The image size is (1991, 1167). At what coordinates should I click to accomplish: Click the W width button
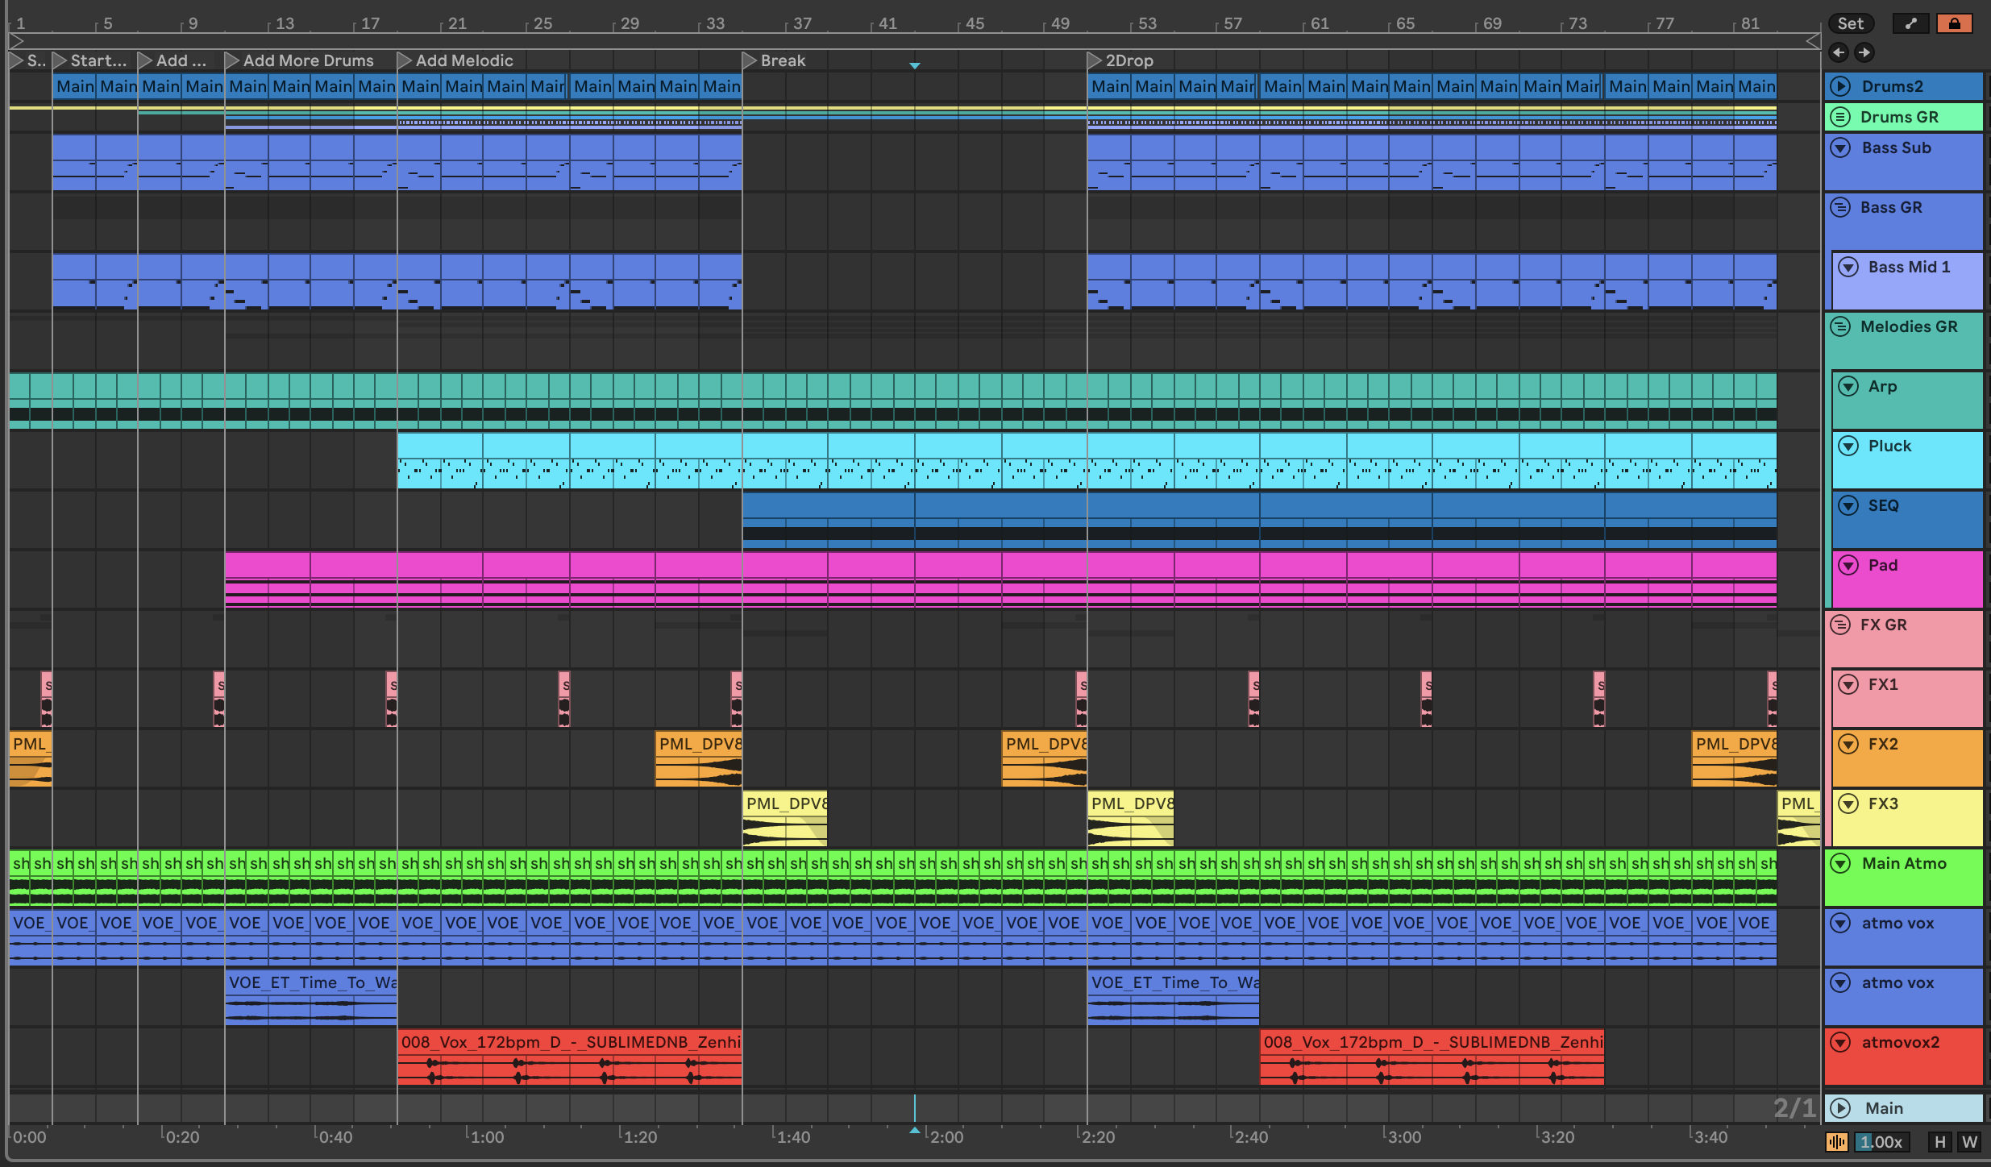click(1969, 1141)
